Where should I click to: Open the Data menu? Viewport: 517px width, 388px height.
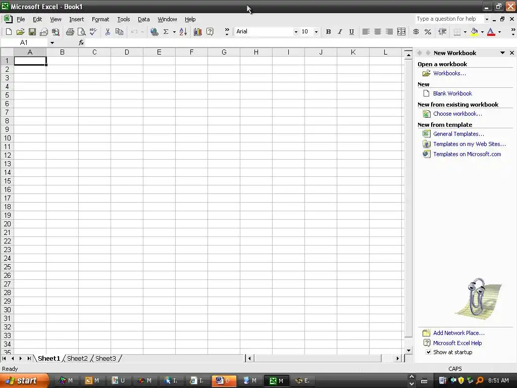pos(143,19)
